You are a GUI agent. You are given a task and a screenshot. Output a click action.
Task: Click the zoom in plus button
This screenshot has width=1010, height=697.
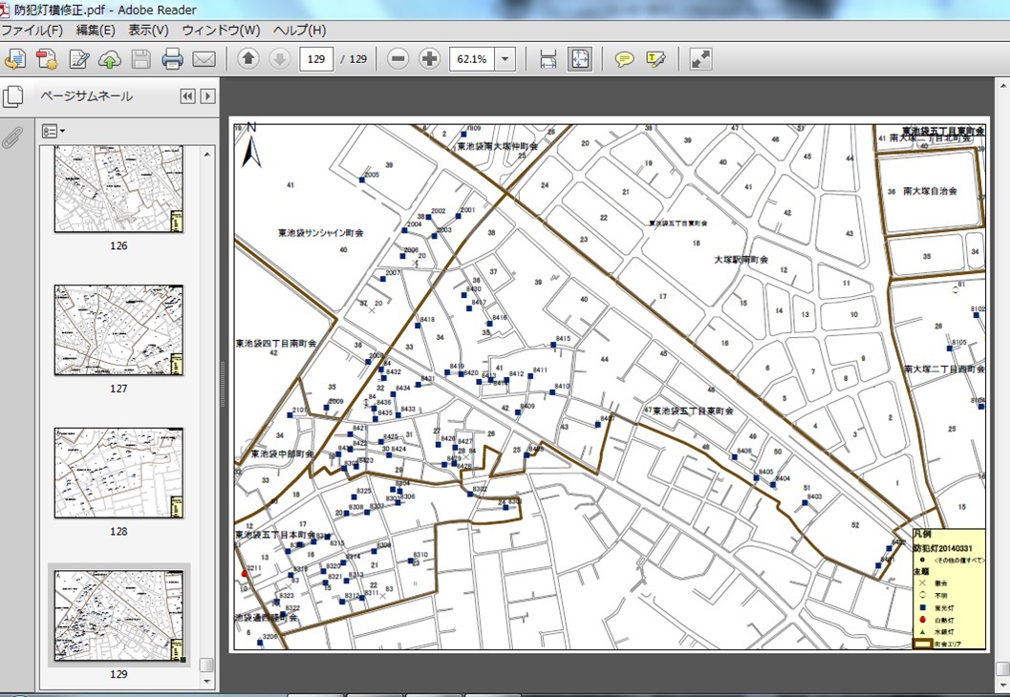tap(429, 59)
